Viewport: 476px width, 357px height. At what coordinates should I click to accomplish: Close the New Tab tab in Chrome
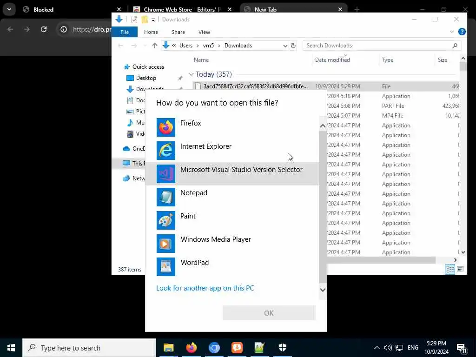coord(340,9)
